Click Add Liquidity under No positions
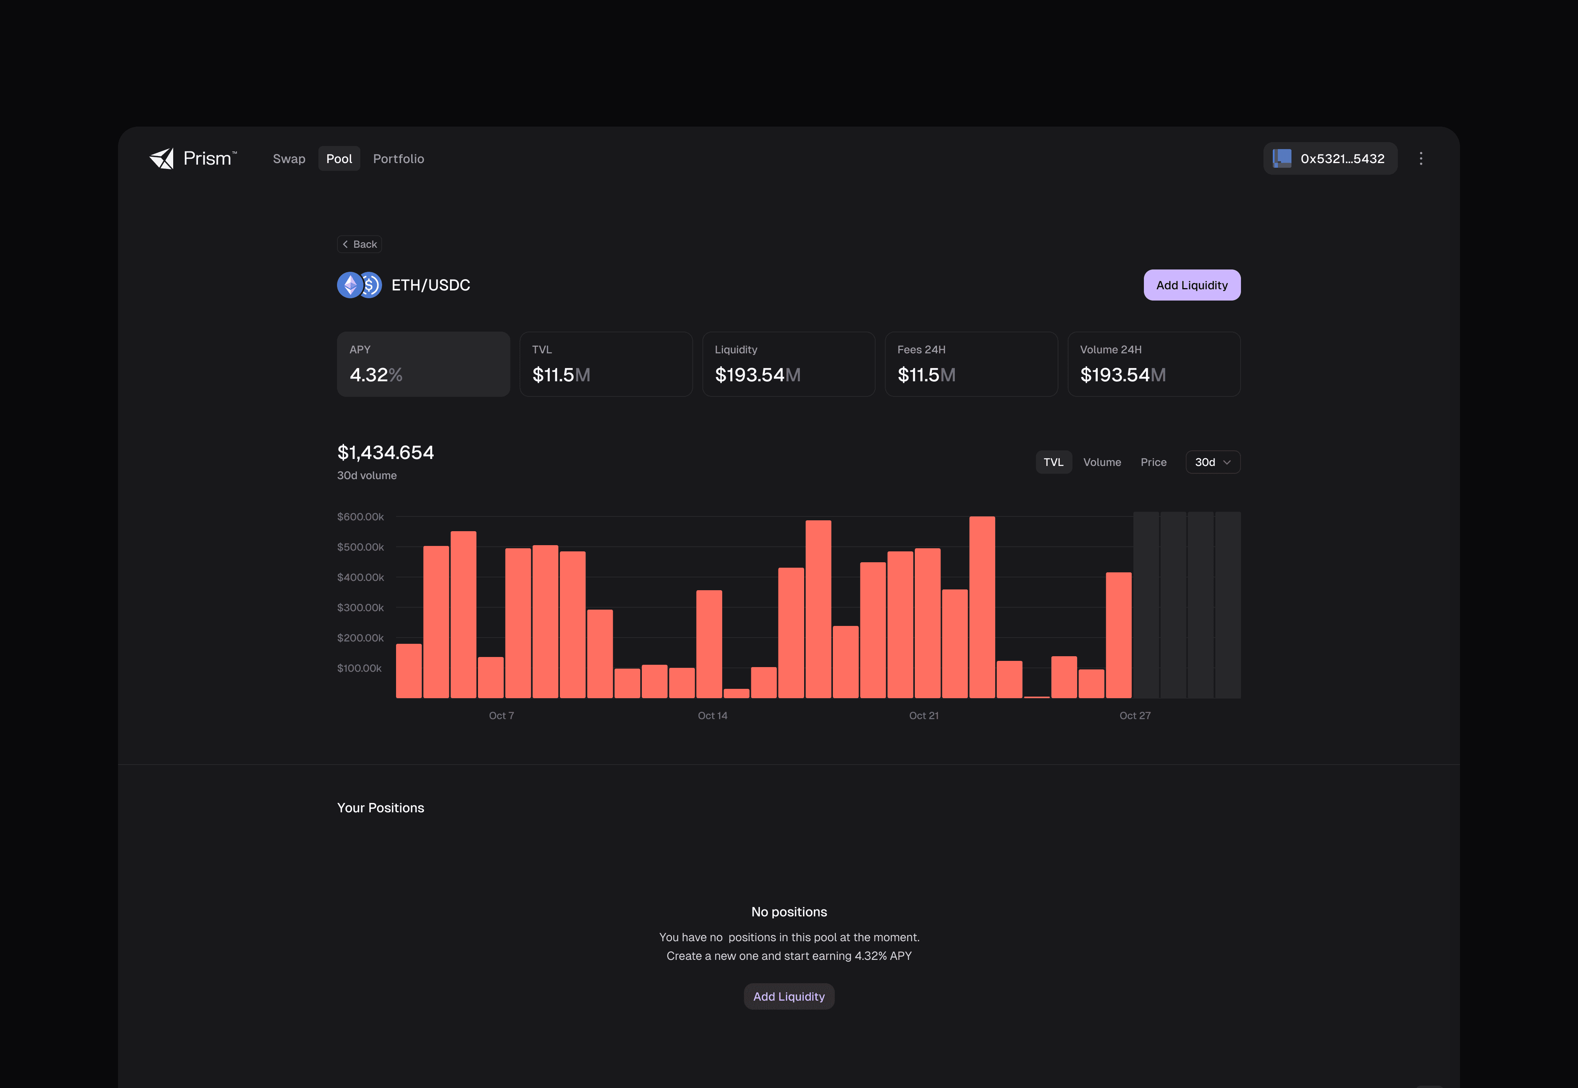Screen dimensions: 1578x1088 (x=789, y=997)
